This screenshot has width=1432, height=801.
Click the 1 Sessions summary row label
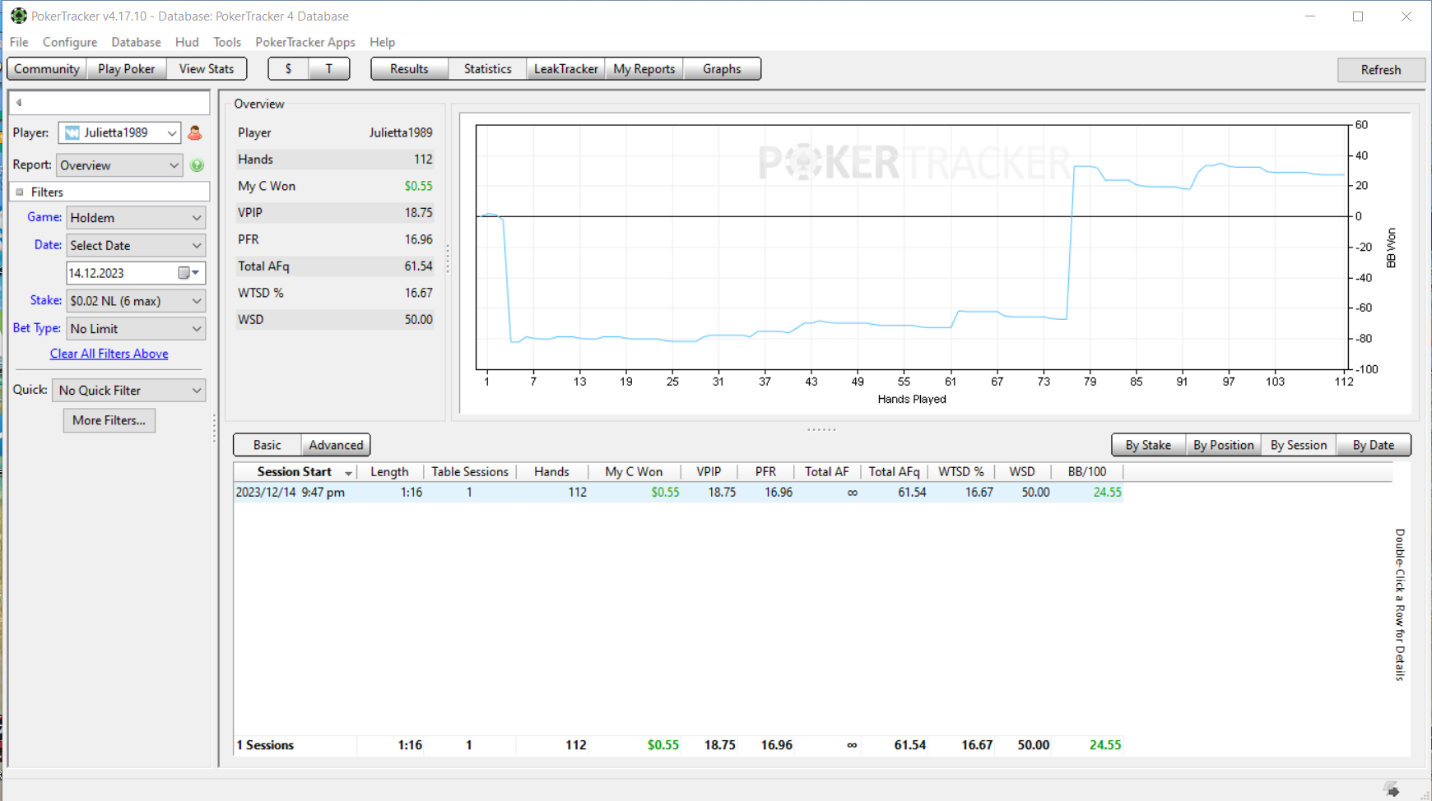pyautogui.click(x=265, y=745)
